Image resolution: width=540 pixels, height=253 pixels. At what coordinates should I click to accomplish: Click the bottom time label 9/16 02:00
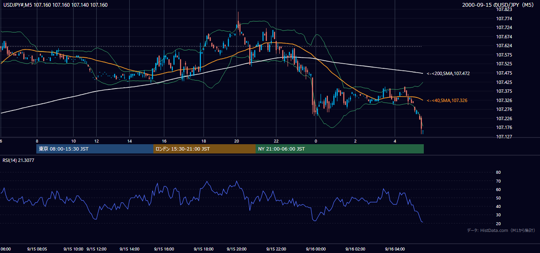[x=355, y=249]
